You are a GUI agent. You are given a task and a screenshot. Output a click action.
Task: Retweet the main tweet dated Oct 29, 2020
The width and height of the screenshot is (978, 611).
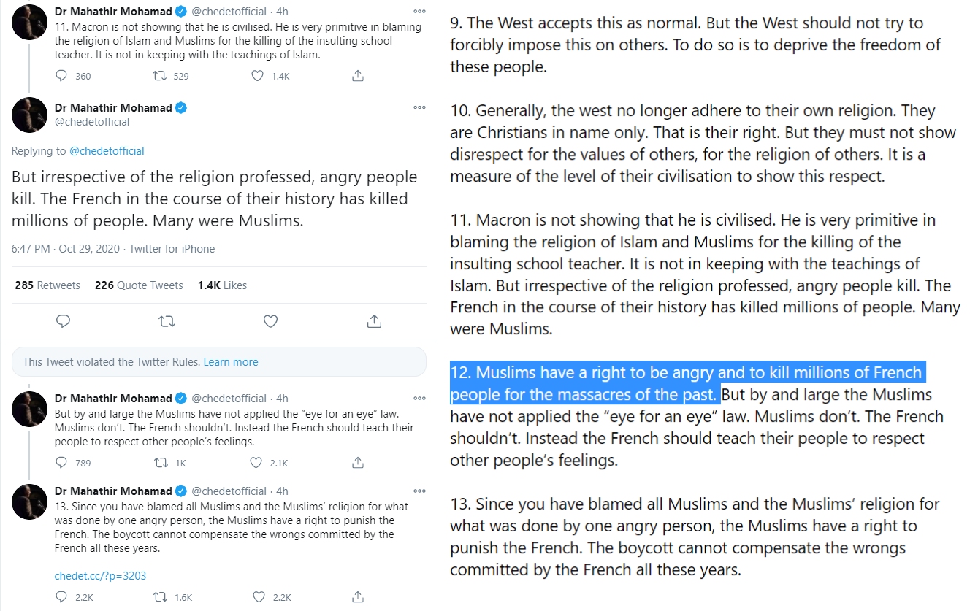tap(167, 320)
